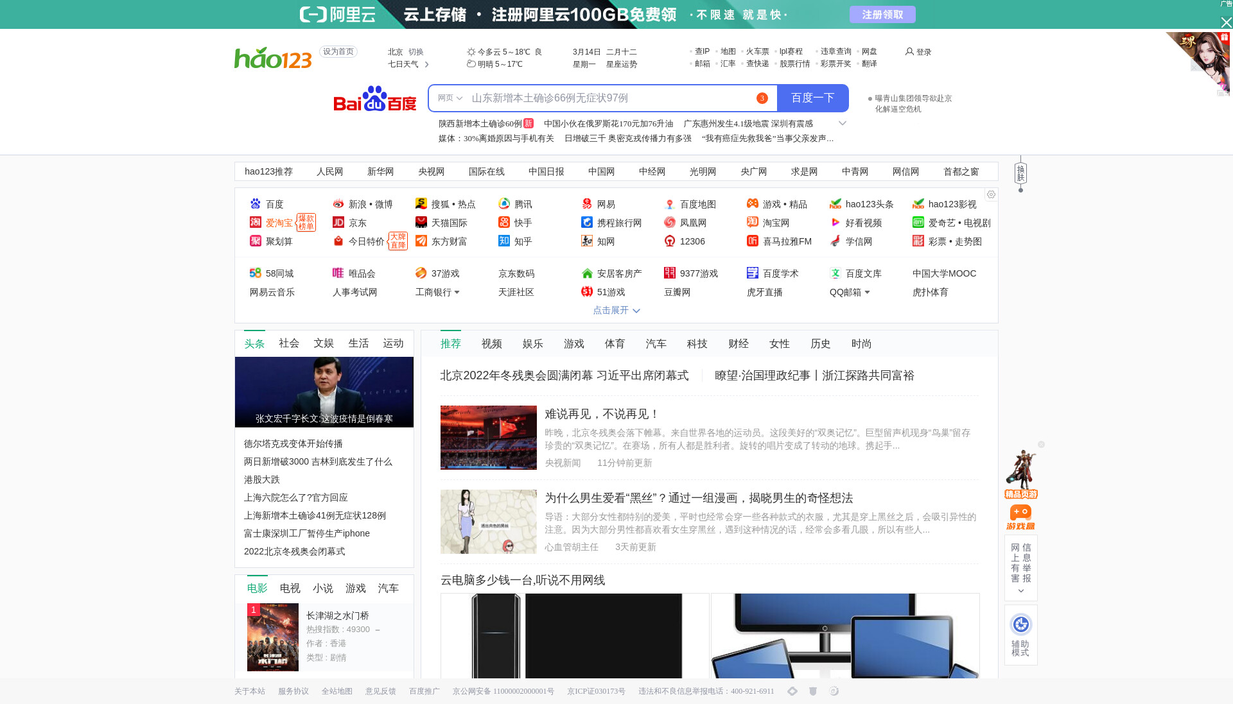This screenshot has width=1233, height=704.
Task: Switch to 社会 news tab
Action: point(289,343)
